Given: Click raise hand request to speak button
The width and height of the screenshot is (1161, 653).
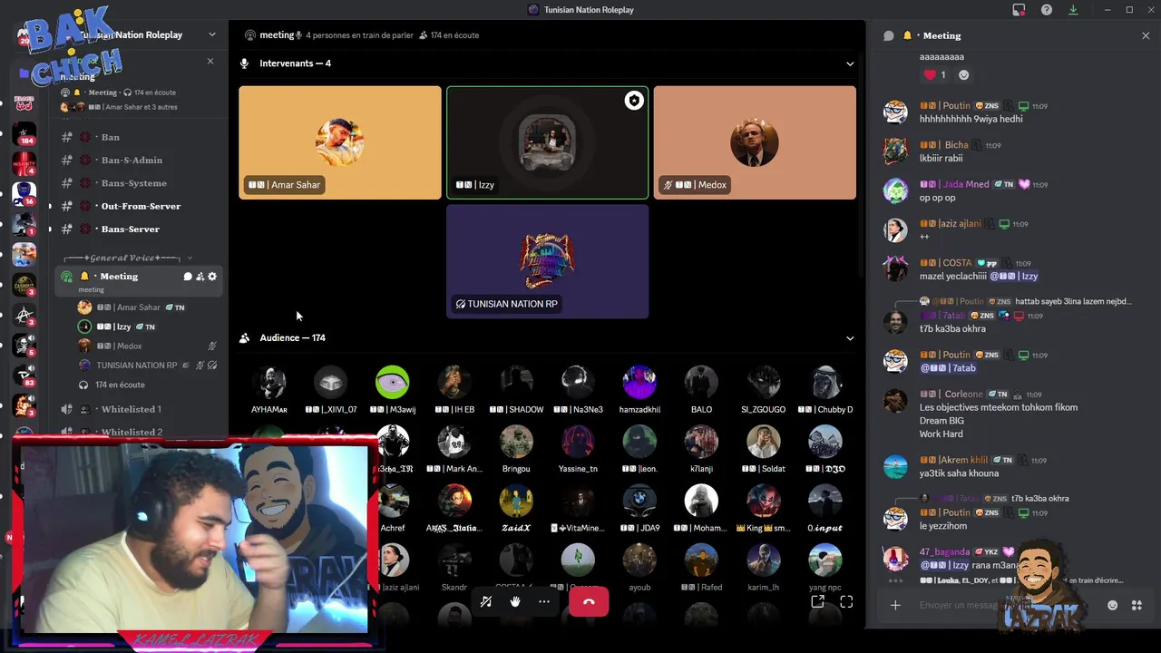Looking at the screenshot, I should [515, 601].
